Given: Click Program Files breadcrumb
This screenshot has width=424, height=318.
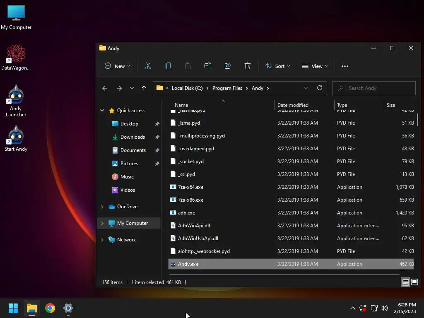Looking at the screenshot, I should 227,88.
